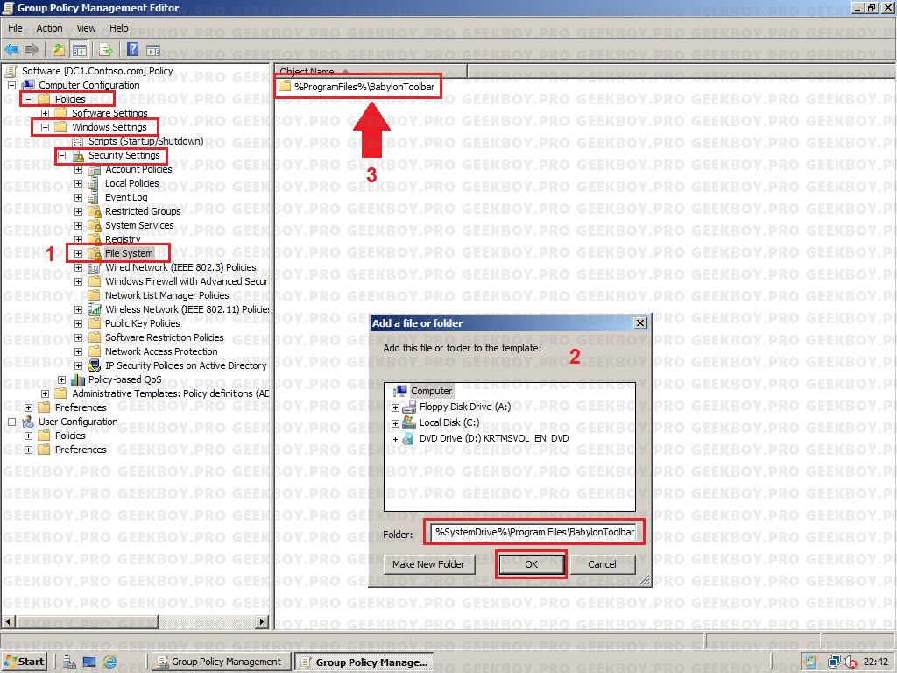Click the Event Log icon in the tree
Viewport: 897px width, 673px height.
[93, 197]
